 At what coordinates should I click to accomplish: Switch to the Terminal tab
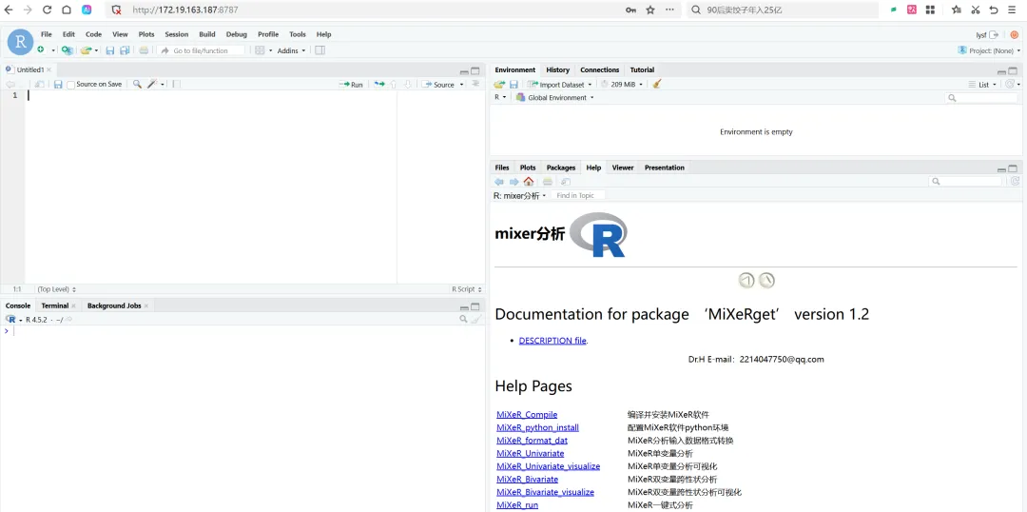[55, 305]
